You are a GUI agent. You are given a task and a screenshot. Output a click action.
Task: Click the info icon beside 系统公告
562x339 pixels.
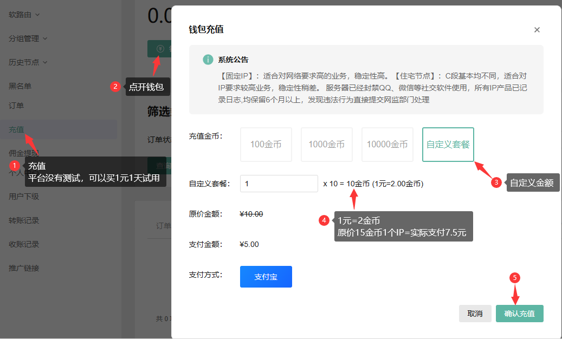pos(208,60)
